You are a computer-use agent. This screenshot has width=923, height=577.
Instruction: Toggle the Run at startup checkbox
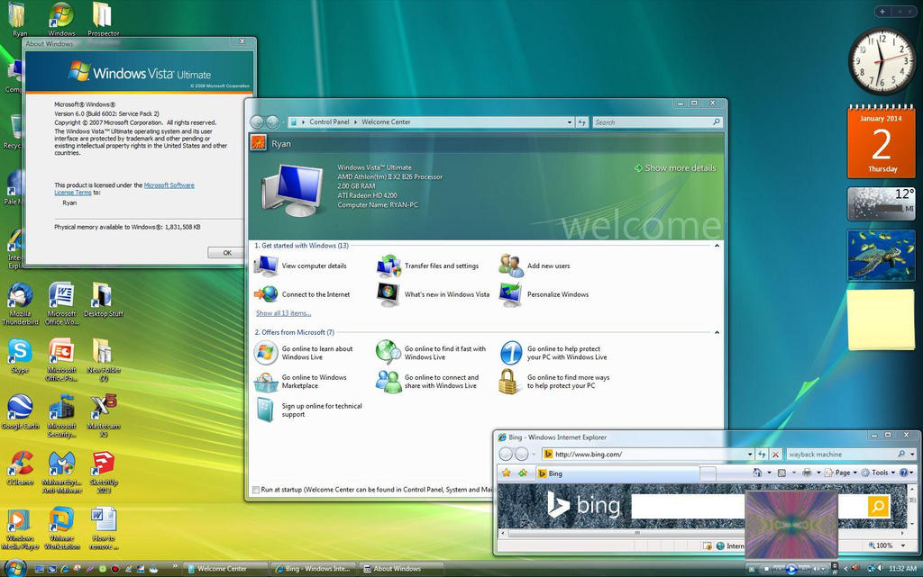click(x=255, y=490)
